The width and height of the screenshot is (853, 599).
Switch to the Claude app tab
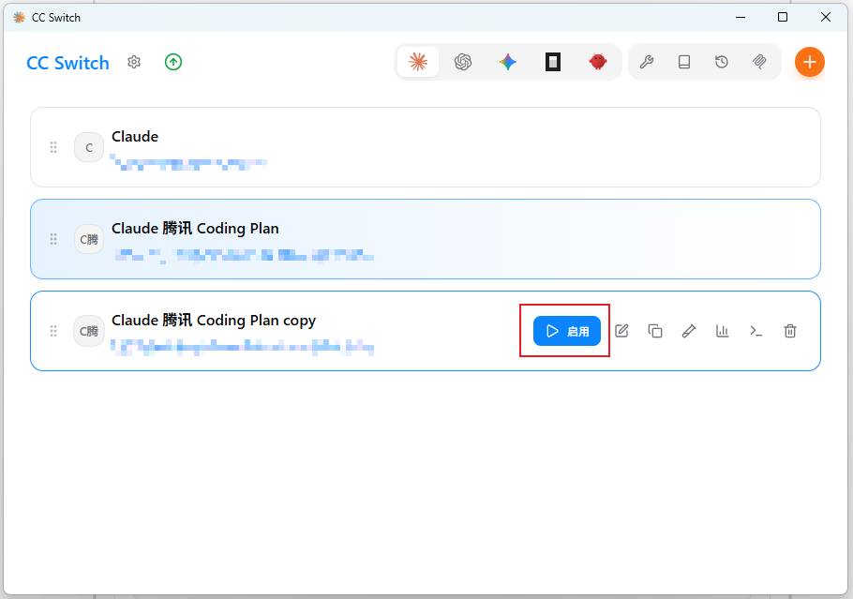[x=418, y=62]
